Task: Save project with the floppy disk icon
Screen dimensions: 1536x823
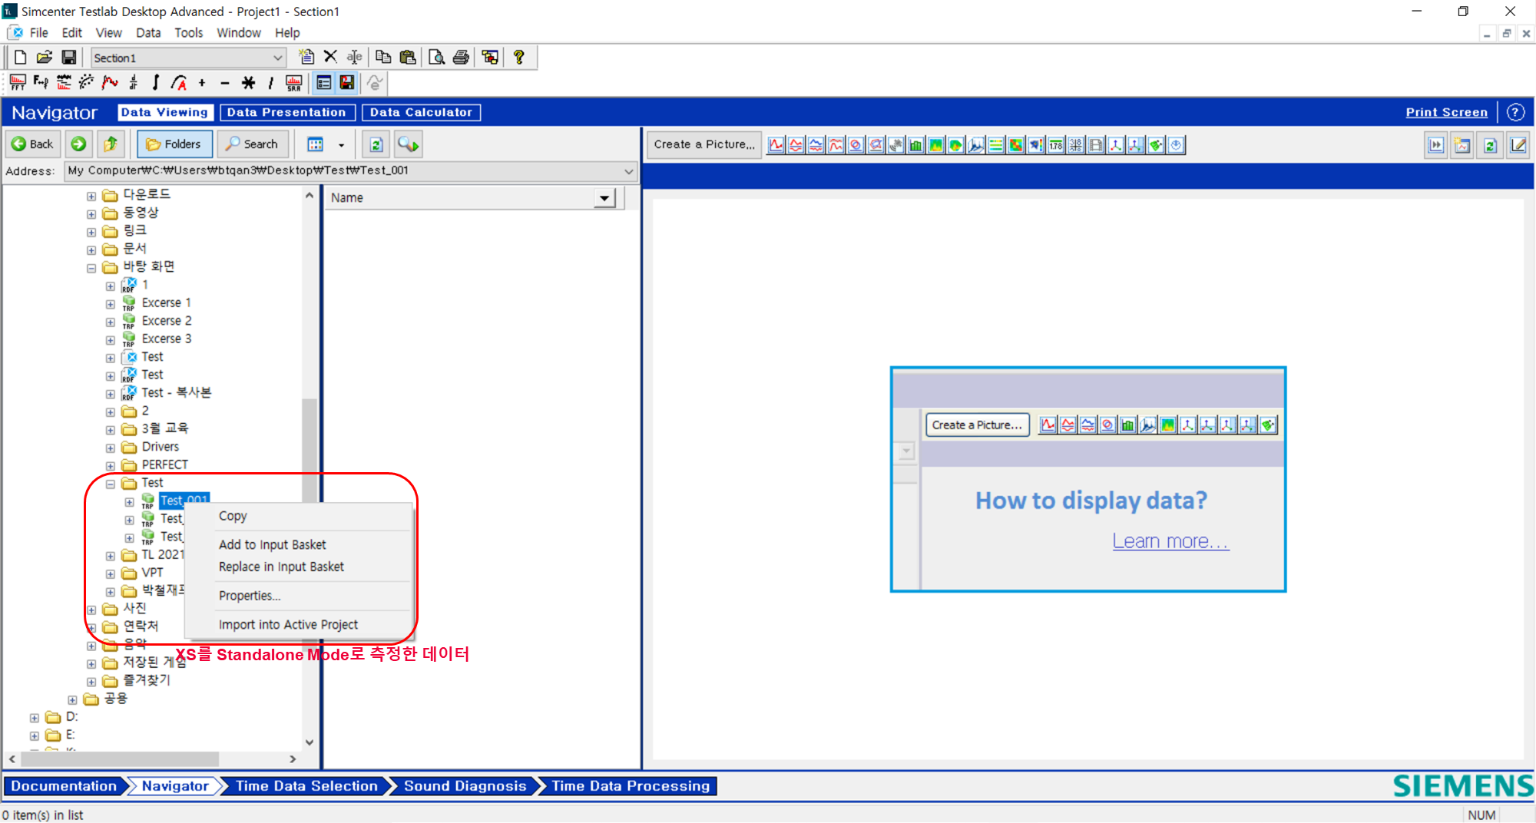Action: click(x=69, y=58)
